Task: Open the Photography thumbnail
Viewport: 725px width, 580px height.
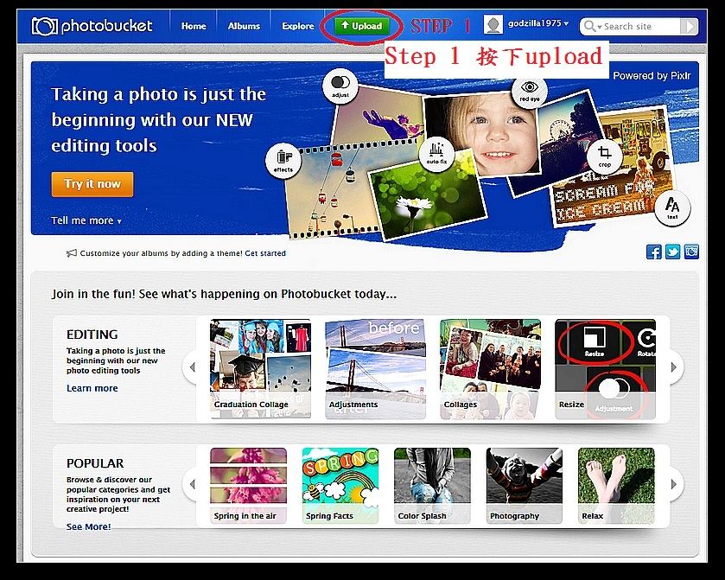Action: click(525, 486)
